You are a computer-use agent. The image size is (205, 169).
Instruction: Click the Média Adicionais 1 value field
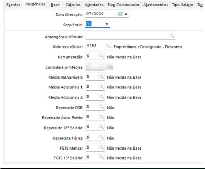point(92,87)
